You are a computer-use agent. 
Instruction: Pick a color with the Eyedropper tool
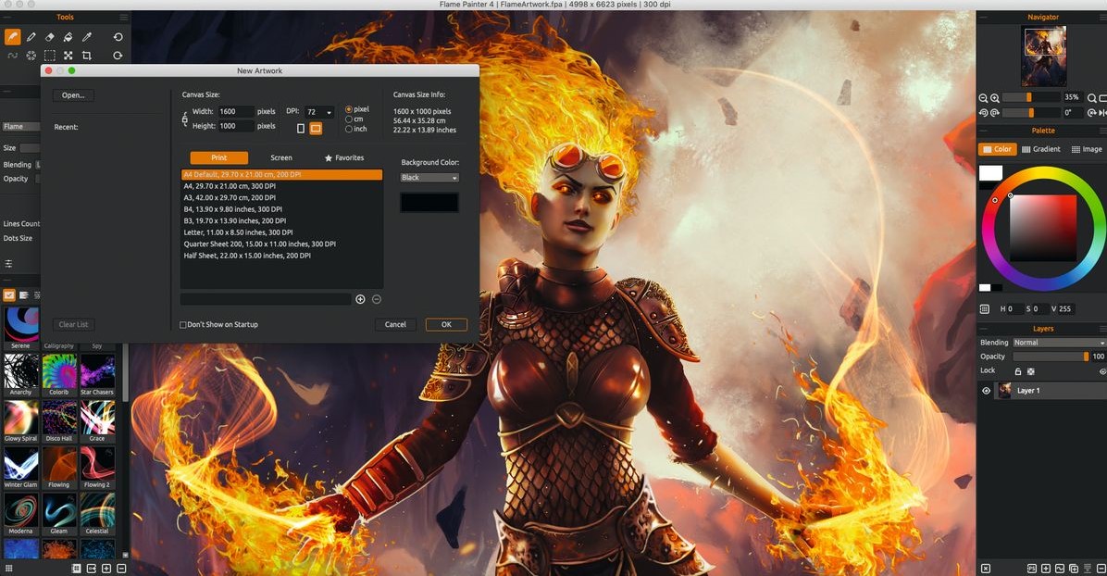(x=86, y=36)
